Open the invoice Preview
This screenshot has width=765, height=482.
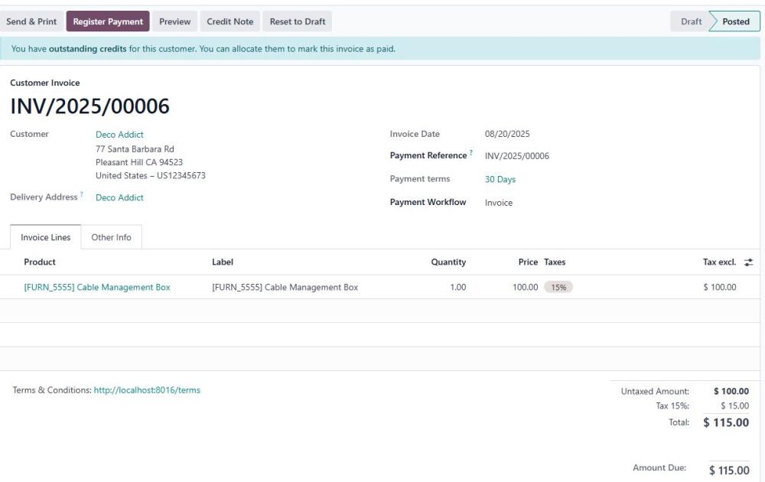pos(174,21)
